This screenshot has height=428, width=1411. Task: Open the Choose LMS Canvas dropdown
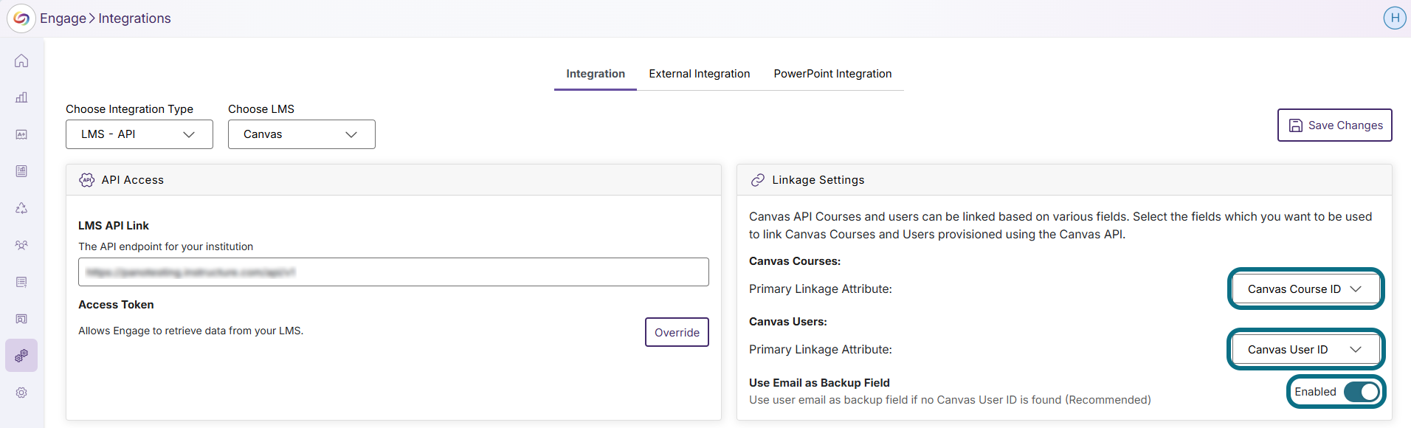coord(302,134)
